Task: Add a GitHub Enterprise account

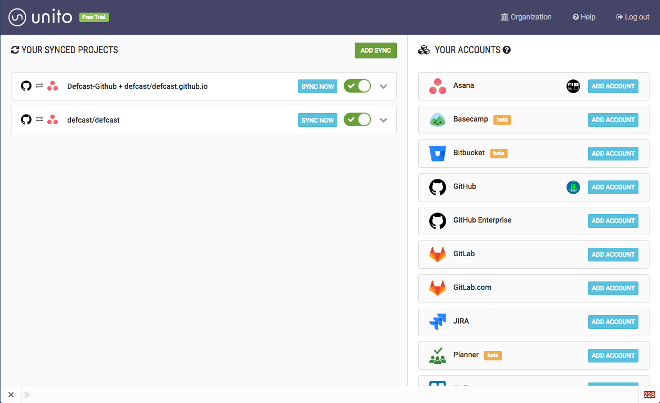Action: pyautogui.click(x=613, y=221)
